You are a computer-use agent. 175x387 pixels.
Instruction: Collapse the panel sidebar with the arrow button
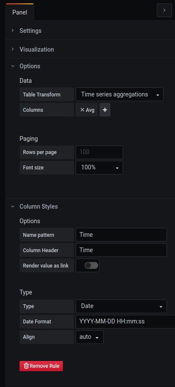coord(164,10)
